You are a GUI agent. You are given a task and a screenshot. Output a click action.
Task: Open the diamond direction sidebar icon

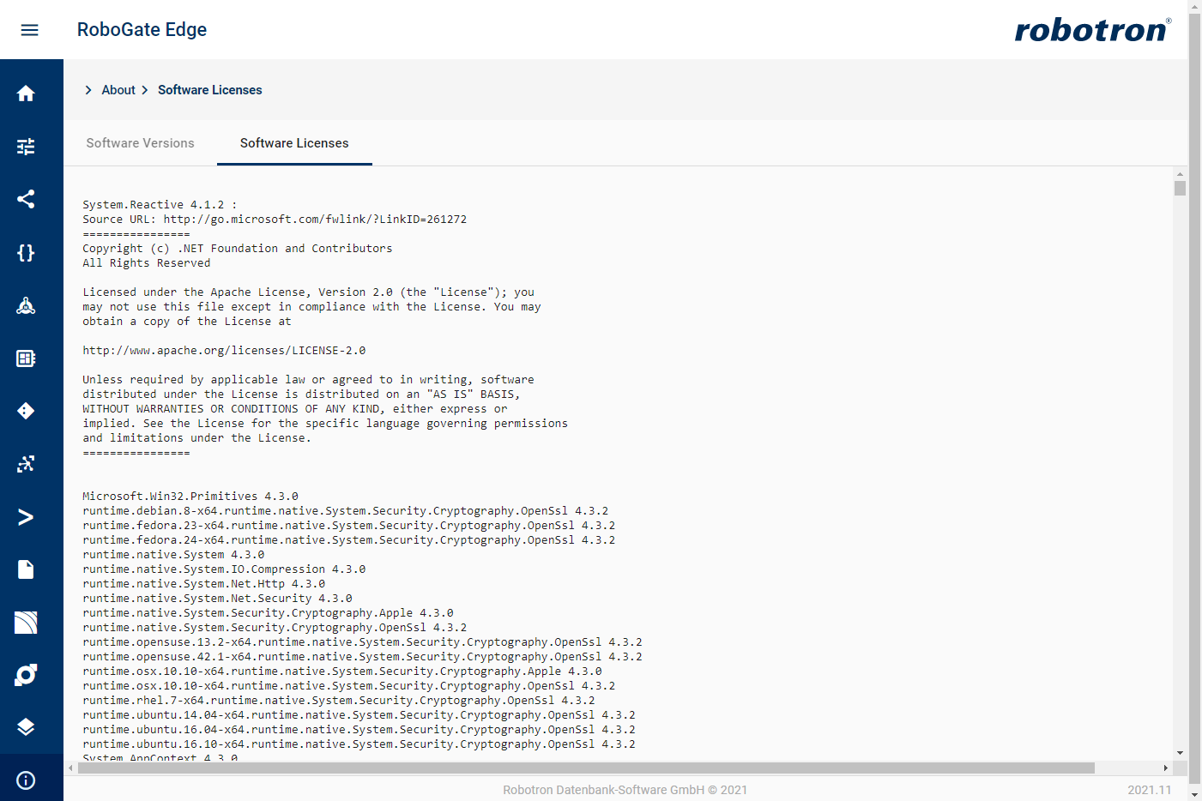[x=26, y=411]
